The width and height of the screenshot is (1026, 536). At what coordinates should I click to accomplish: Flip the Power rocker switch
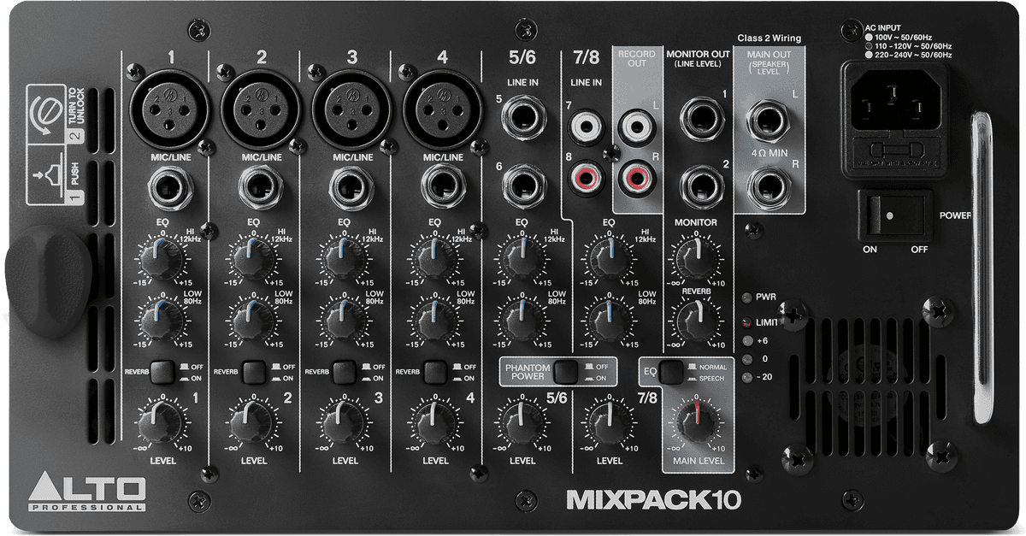click(x=895, y=215)
